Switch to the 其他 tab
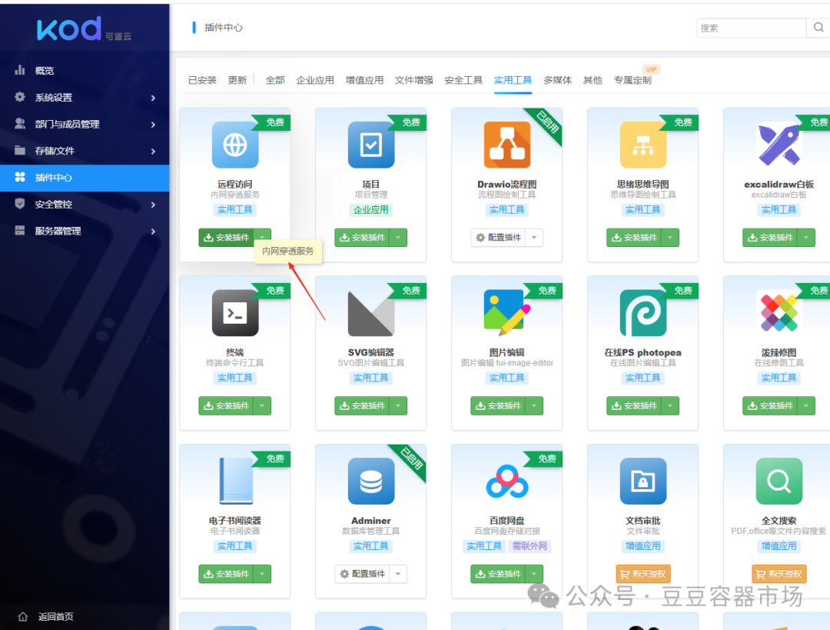The width and height of the screenshot is (830, 630). click(x=593, y=80)
